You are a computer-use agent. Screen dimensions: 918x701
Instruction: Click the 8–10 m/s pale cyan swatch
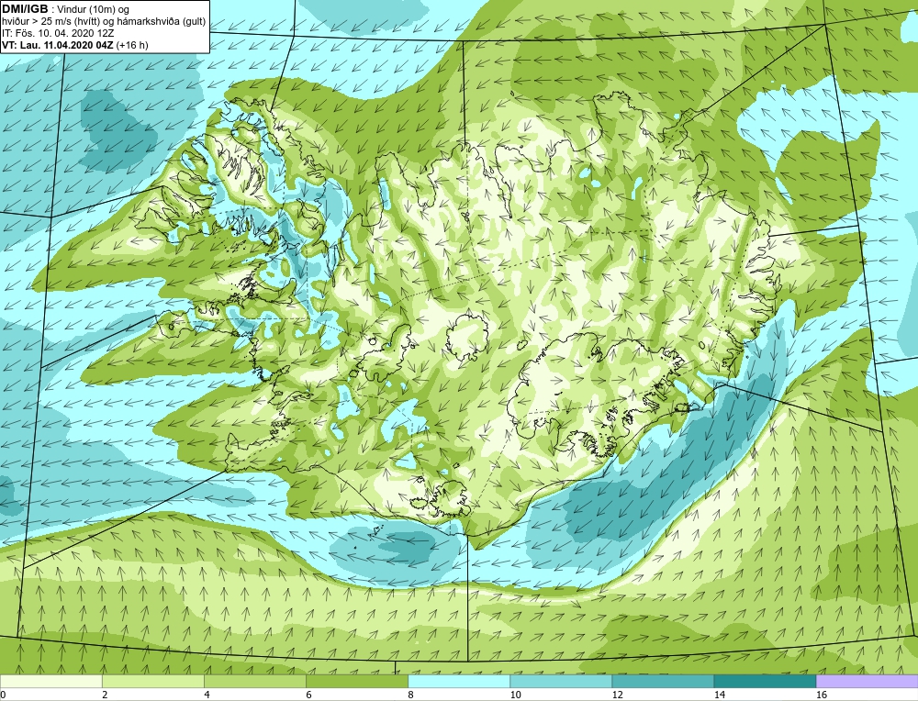click(459, 681)
